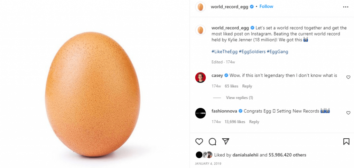The width and height of the screenshot is (354, 168).
Task: Share the post via paper plane icon
Action: [x=225, y=141]
